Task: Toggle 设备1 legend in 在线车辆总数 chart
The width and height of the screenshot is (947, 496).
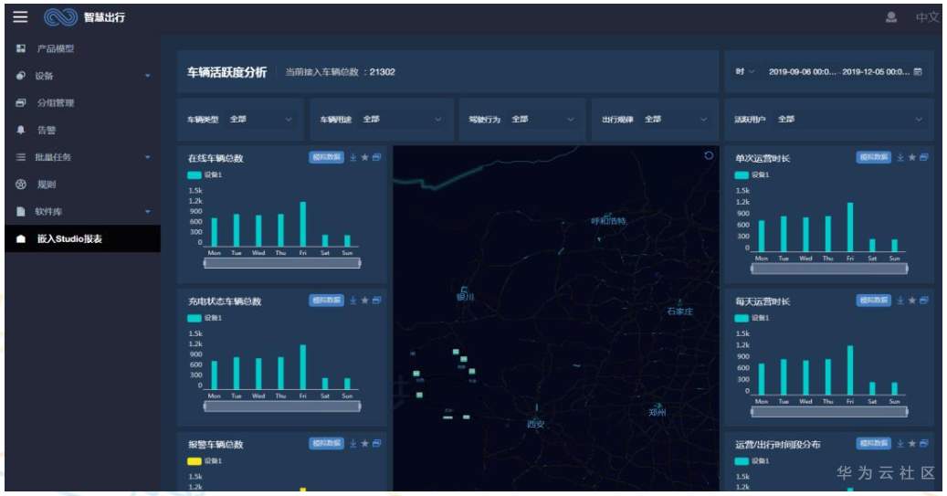Action: pos(205,174)
